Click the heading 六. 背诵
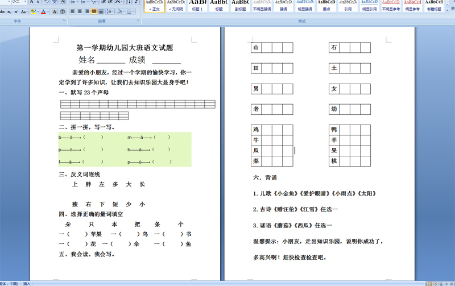The width and height of the screenshot is (455, 286). [x=265, y=178]
